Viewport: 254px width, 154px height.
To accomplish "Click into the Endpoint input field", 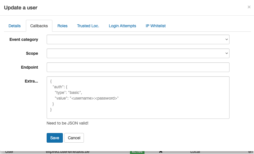I will (x=138, y=67).
